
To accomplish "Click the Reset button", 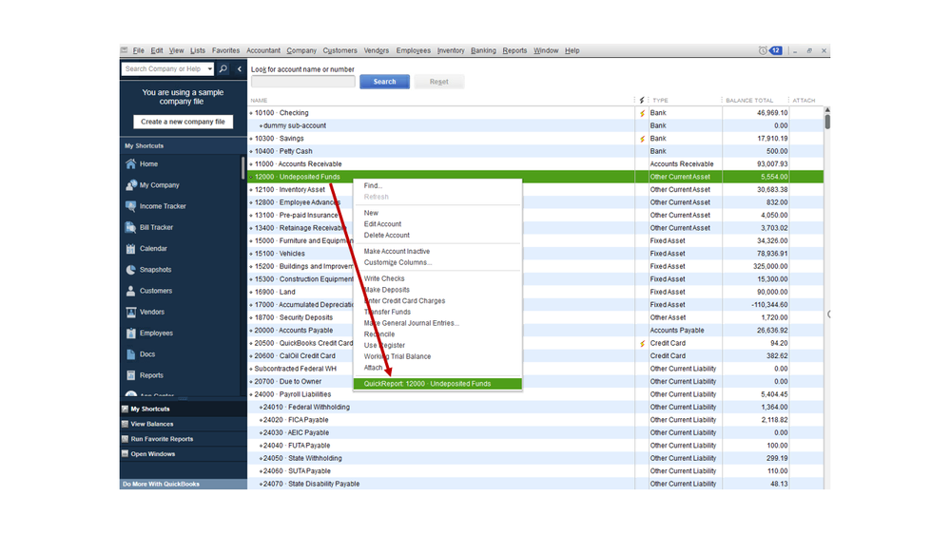I will (439, 82).
